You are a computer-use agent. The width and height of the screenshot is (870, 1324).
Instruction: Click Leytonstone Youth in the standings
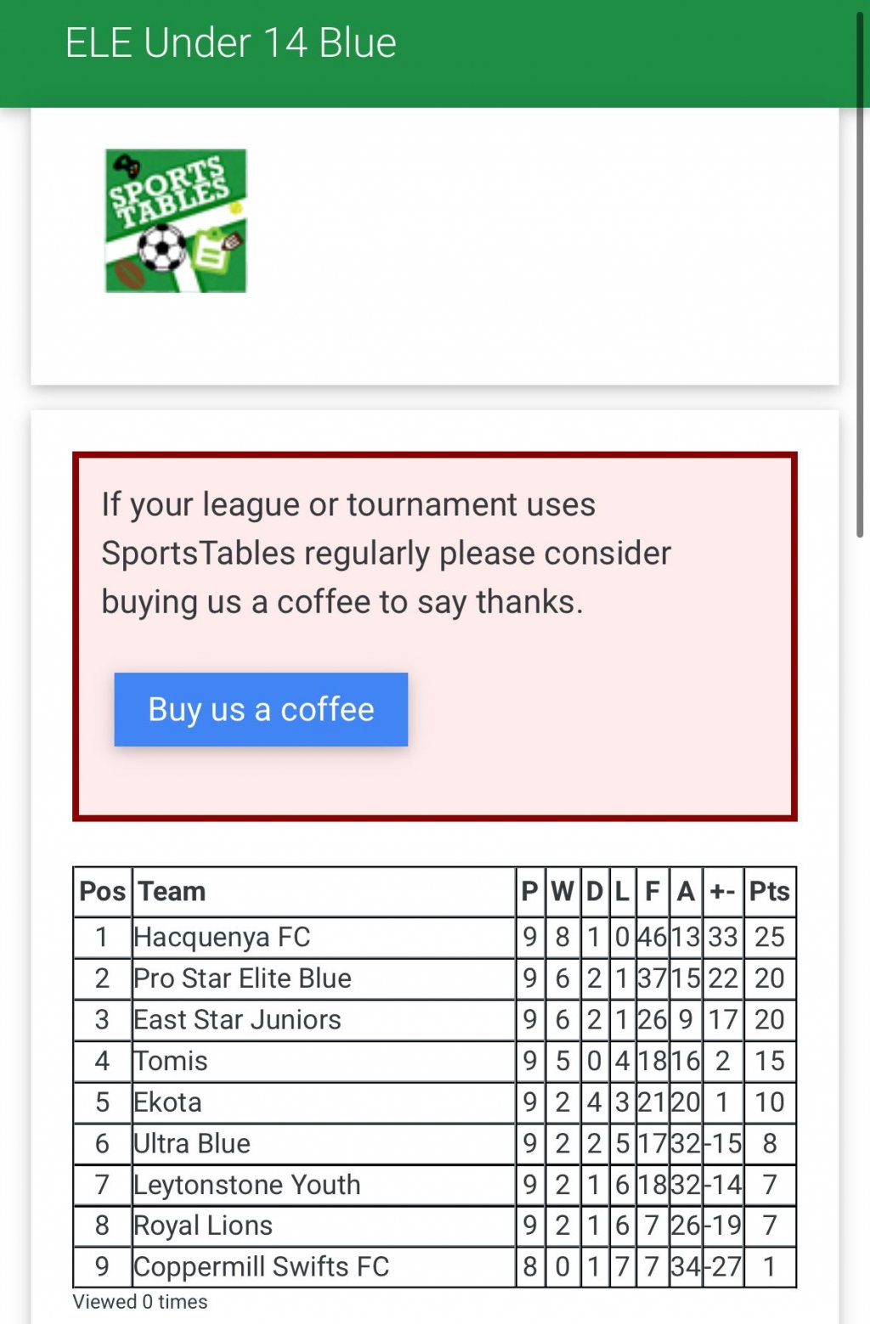click(247, 1185)
